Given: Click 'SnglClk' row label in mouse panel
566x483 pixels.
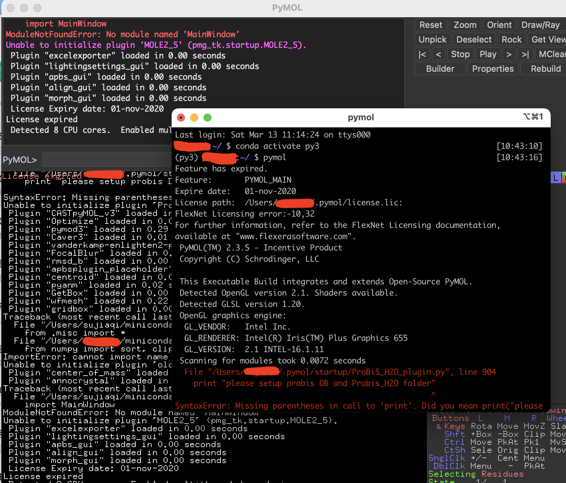Looking at the screenshot, I should pyautogui.click(x=447, y=458).
